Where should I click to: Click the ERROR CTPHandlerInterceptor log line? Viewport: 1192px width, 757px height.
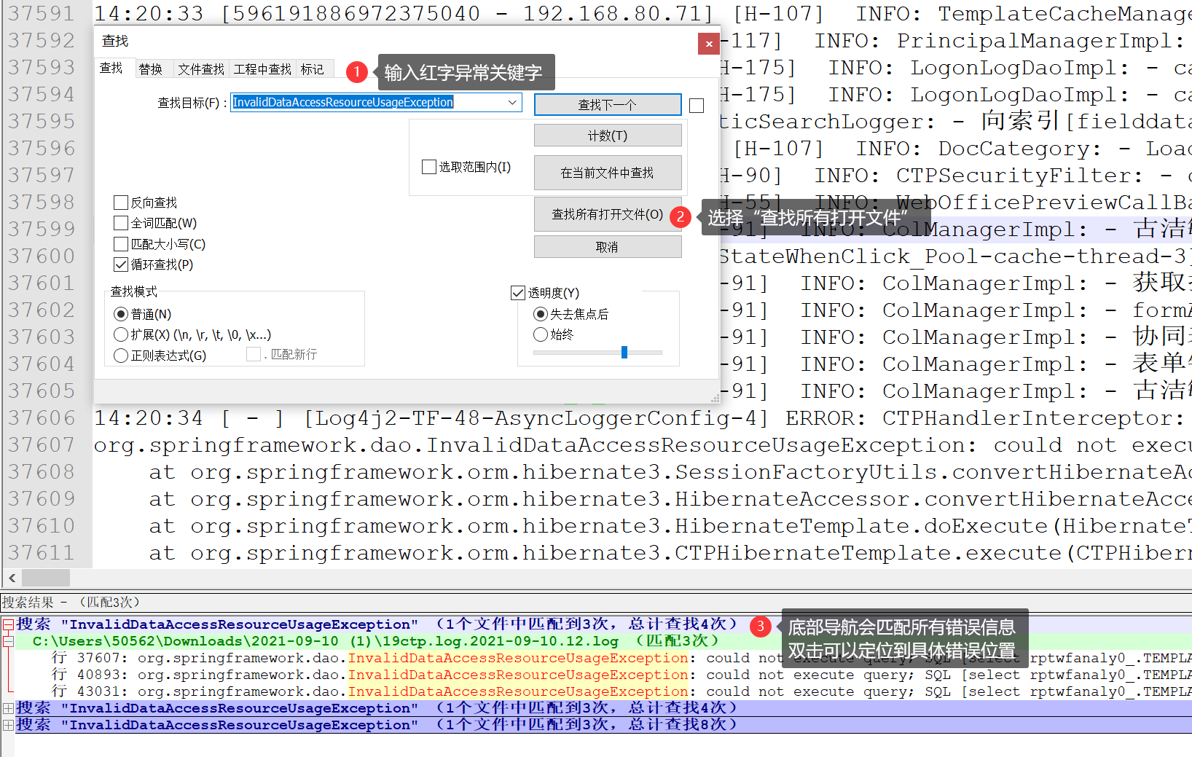643,418
